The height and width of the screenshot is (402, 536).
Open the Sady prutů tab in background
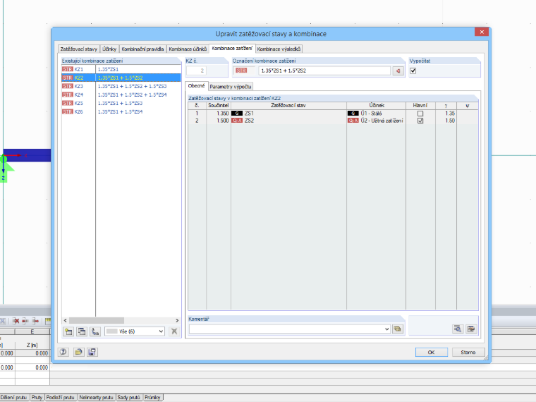pyautogui.click(x=128, y=397)
